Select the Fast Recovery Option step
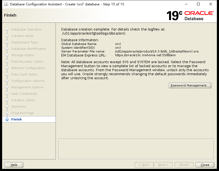 [27, 61]
